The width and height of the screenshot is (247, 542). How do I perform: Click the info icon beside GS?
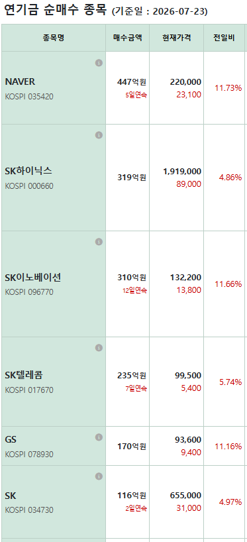click(x=99, y=437)
